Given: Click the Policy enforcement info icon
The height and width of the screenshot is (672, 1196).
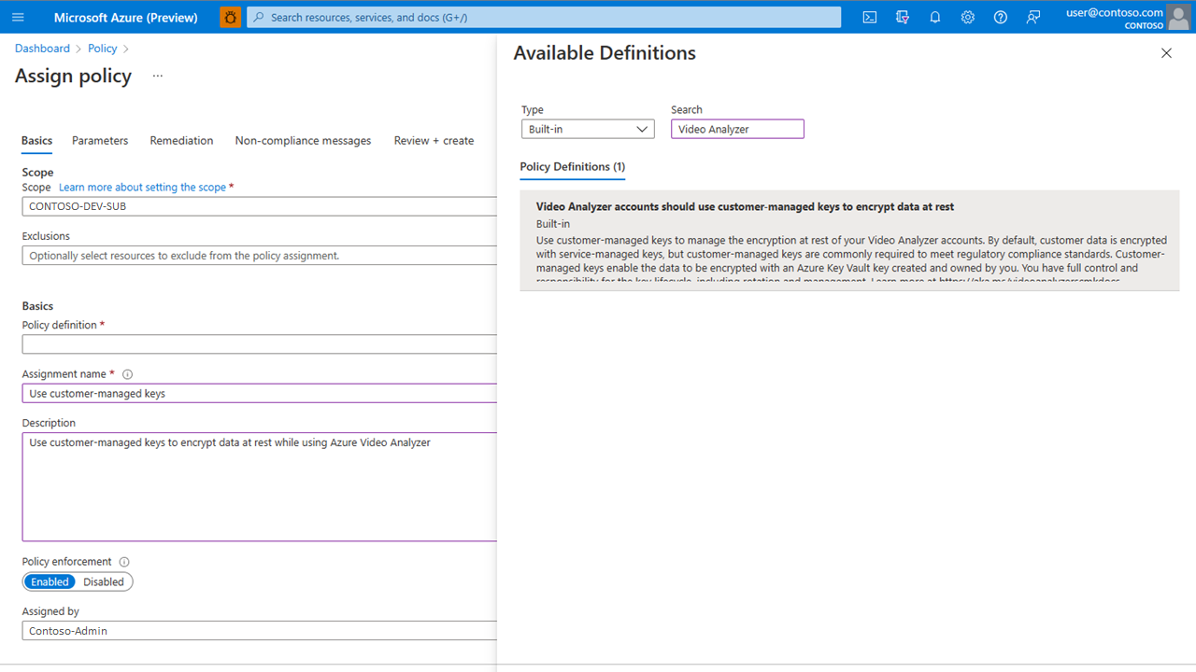Looking at the screenshot, I should point(124,562).
